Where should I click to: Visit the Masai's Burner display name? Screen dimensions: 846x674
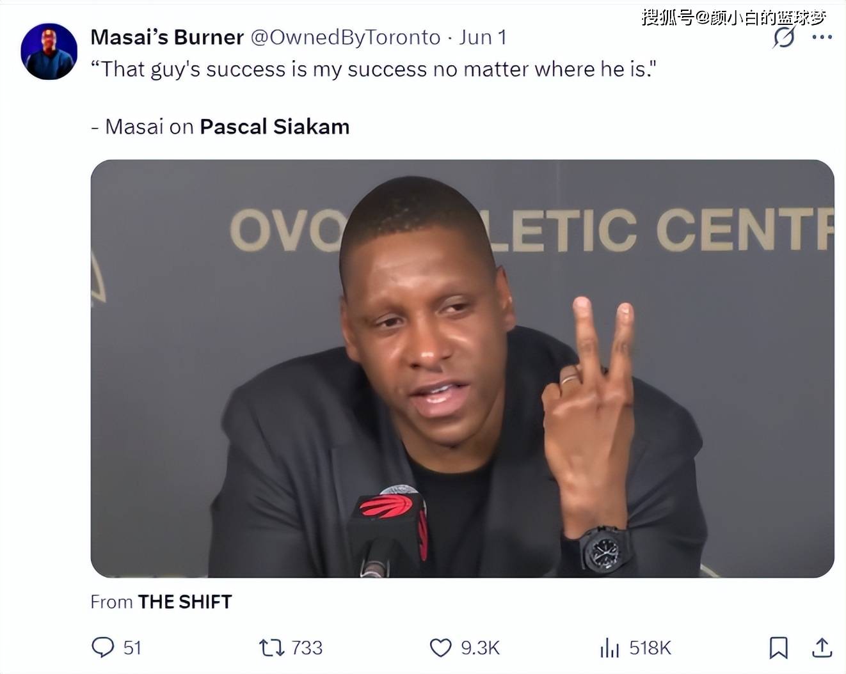(x=167, y=37)
